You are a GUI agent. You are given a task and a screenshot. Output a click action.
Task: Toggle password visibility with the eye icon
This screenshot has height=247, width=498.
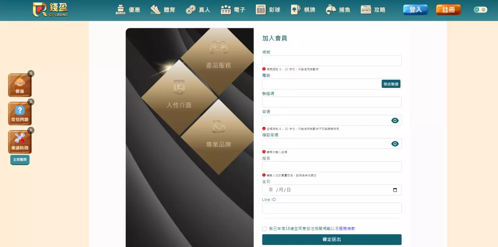(394, 120)
